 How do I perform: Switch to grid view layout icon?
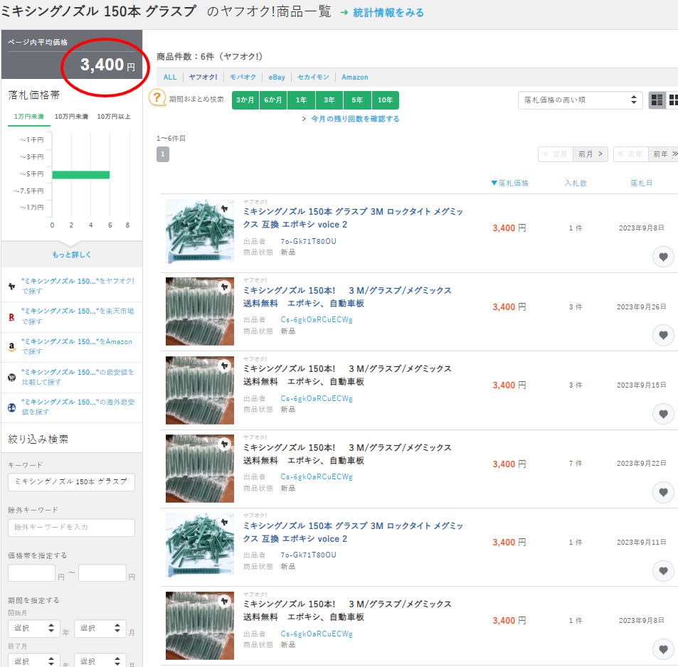tap(672, 100)
